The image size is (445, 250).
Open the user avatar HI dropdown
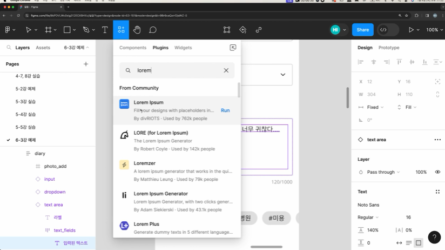pyautogui.click(x=338, y=30)
